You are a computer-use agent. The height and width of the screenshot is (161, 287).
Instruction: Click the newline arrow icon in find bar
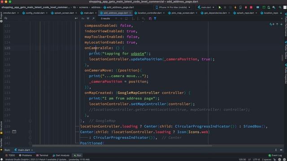coord(76,18)
